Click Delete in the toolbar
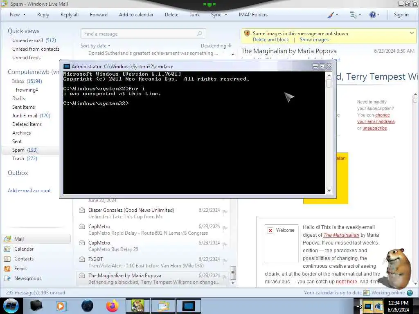 tap(171, 15)
